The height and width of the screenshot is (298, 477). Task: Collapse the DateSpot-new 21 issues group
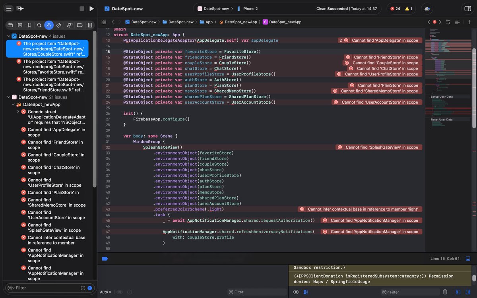click(9, 97)
